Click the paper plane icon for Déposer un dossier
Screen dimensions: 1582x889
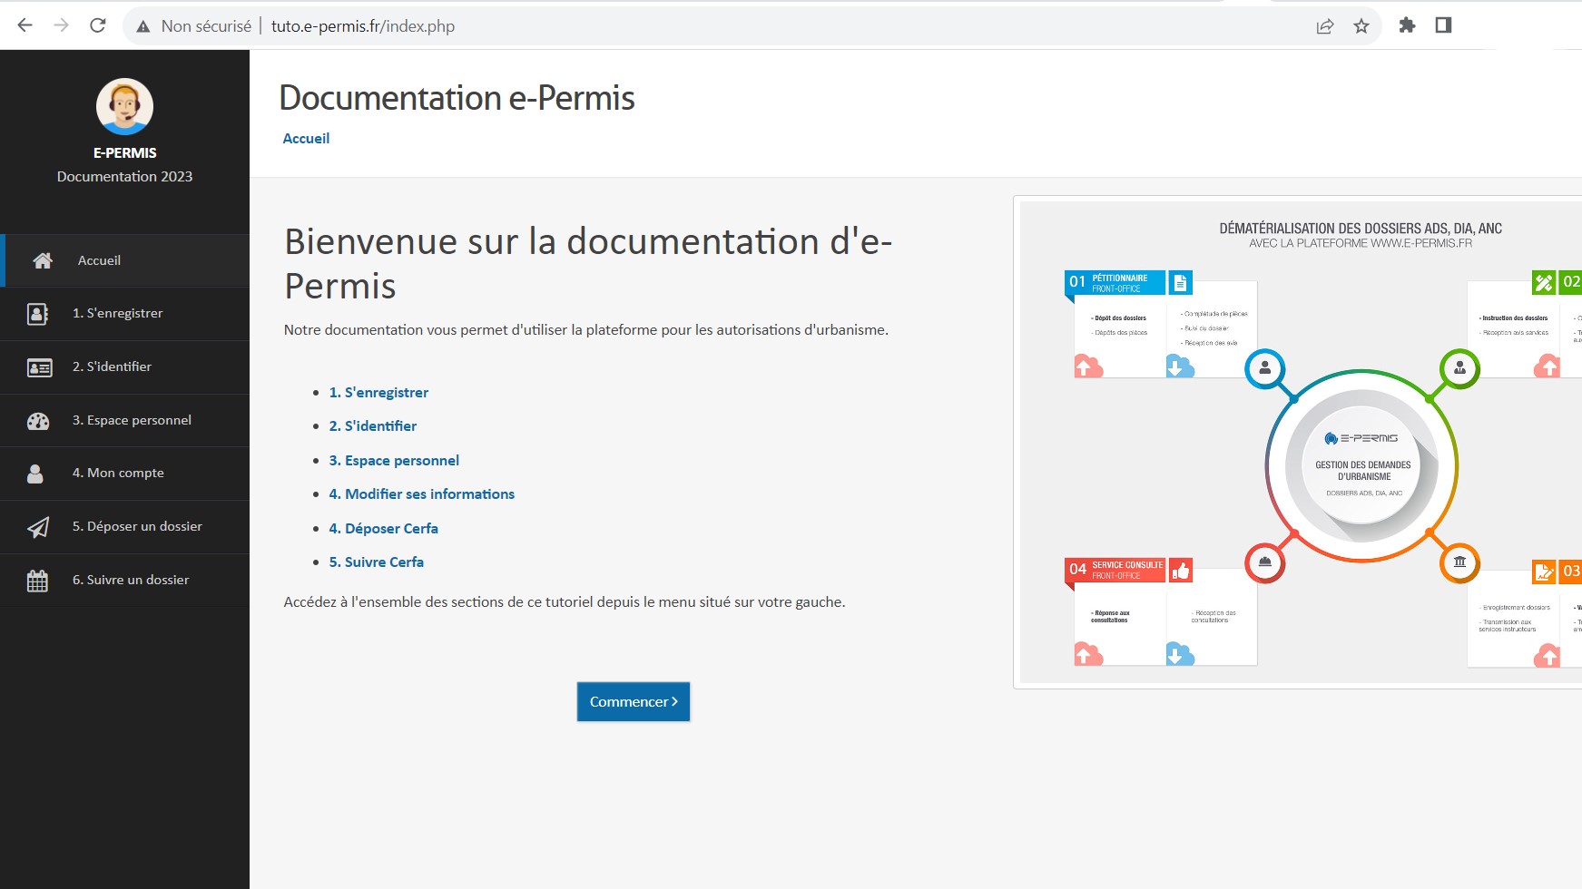pyautogui.click(x=38, y=527)
